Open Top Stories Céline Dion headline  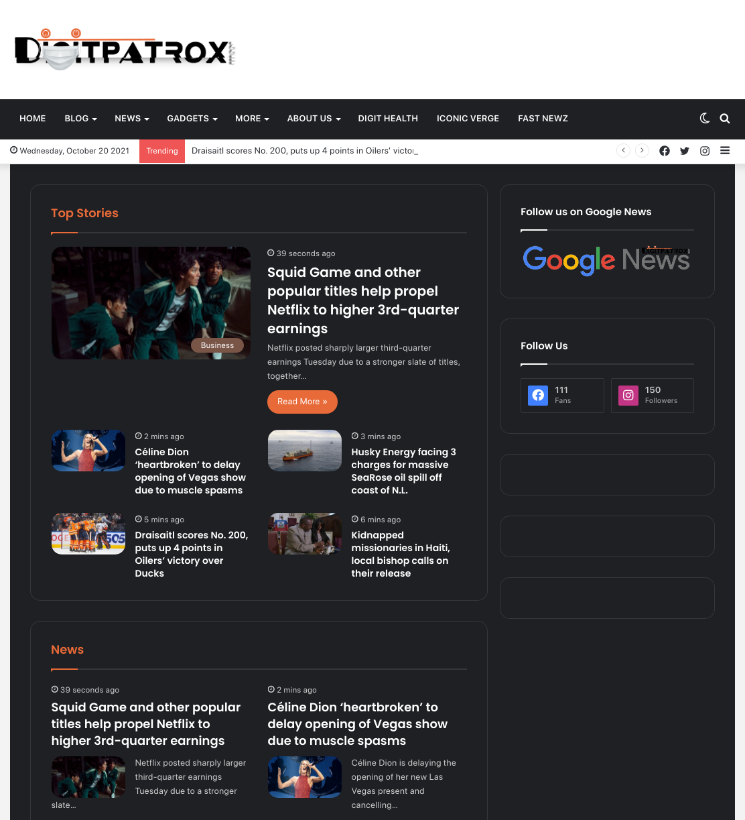pos(190,471)
